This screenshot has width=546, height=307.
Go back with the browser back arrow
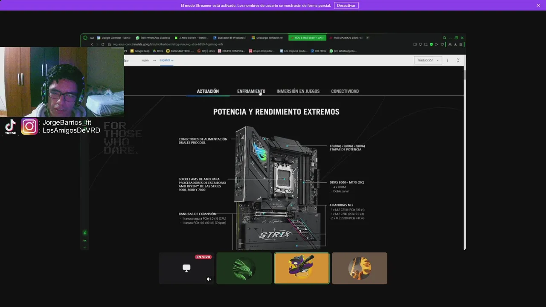pyautogui.click(x=92, y=44)
